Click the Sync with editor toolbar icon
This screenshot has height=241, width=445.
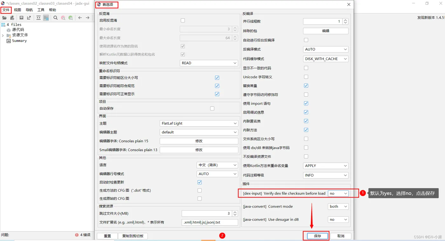(x=38, y=18)
